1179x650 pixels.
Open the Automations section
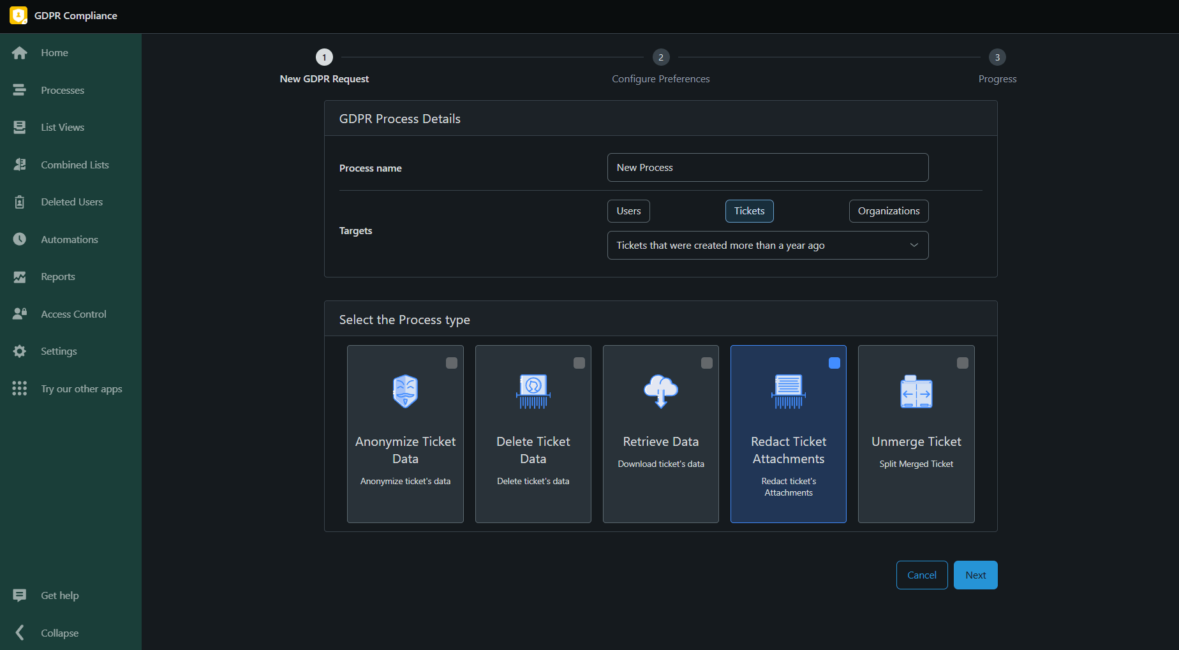click(x=19, y=239)
